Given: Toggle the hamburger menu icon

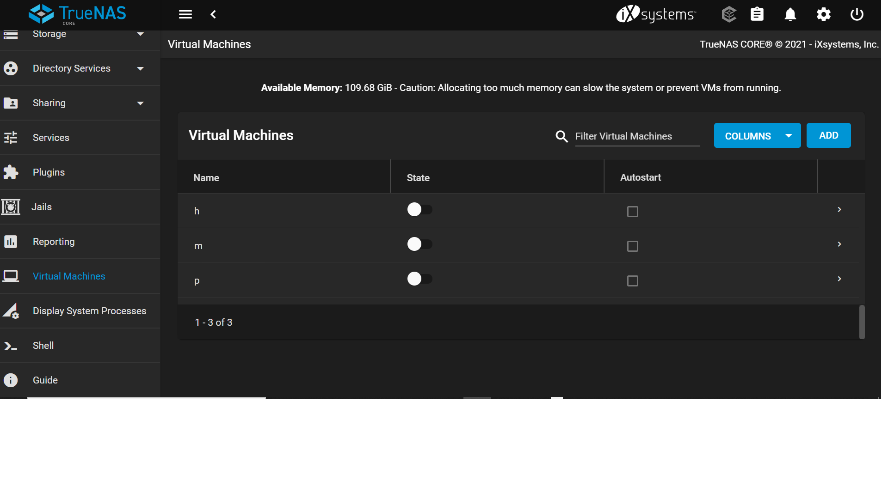Looking at the screenshot, I should [185, 14].
